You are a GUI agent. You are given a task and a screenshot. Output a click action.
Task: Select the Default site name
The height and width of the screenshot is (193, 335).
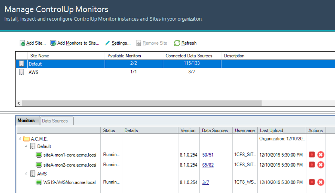click(x=35, y=64)
